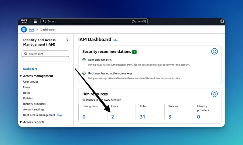Open Policies in the sidebar
243x145 pixels.
click(28, 98)
